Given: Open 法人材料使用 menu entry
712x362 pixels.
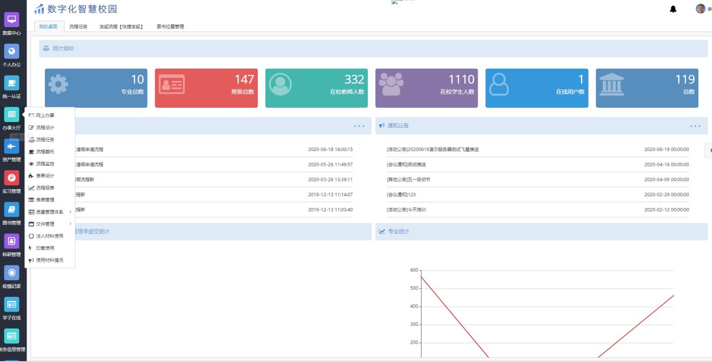Looking at the screenshot, I should click(50, 236).
